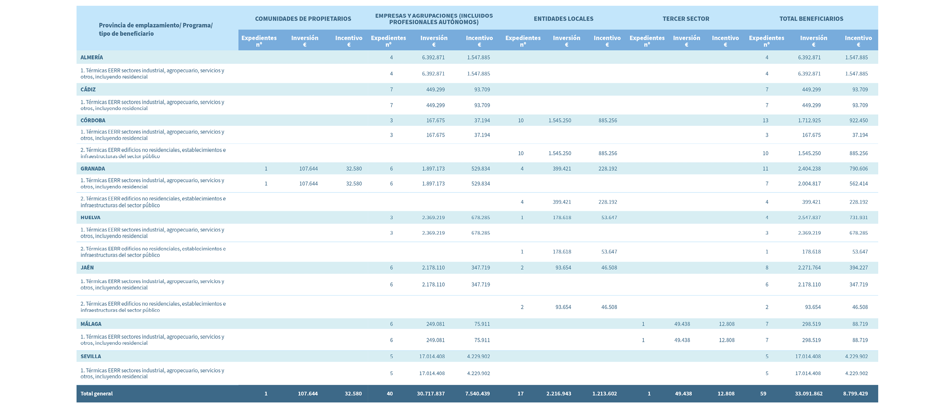Viewport: 926px width, 404px height.
Task: Click the grand total investment 33.091.862 cell
Action: point(808,394)
